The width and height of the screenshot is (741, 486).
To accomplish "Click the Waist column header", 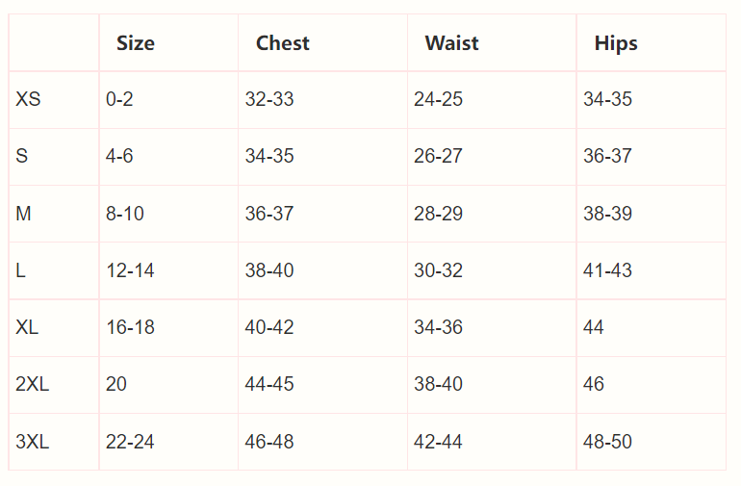I will coord(451,43).
